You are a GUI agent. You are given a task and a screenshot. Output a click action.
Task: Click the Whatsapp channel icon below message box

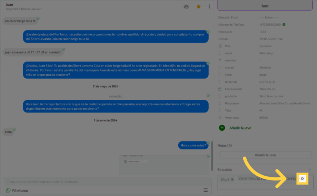pyautogui.click(x=8, y=190)
